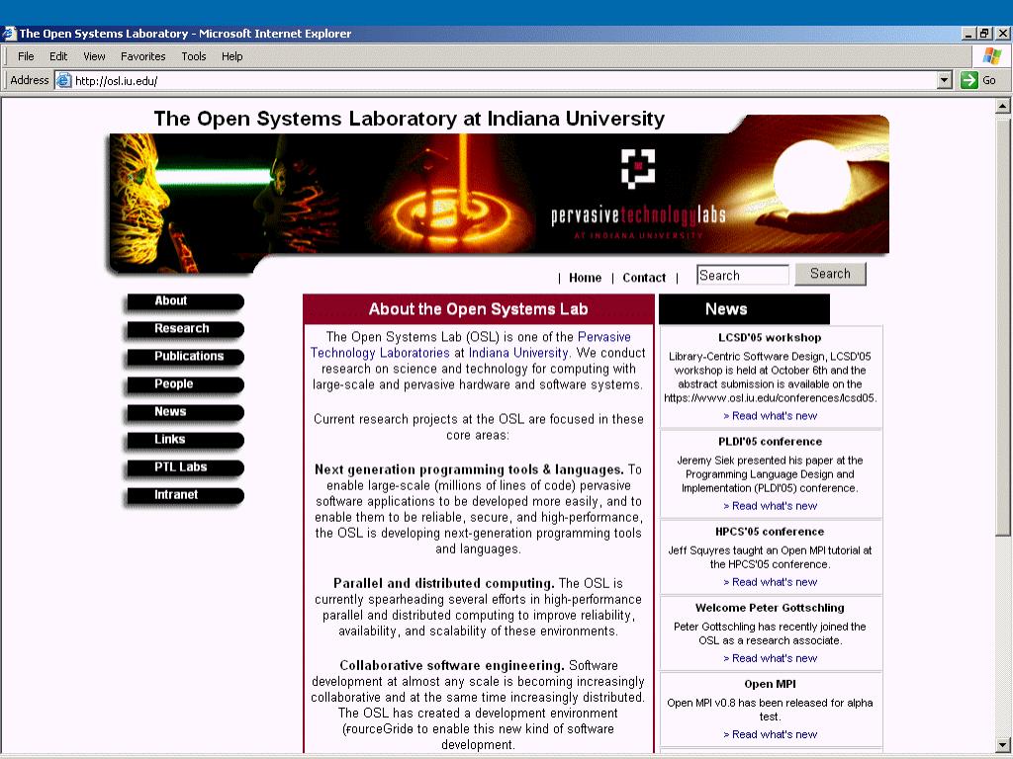Click the scrollbar up arrow
The height and width of the screenshot is (759, 1013).
pyautogui.click(x=1003, y=106)
